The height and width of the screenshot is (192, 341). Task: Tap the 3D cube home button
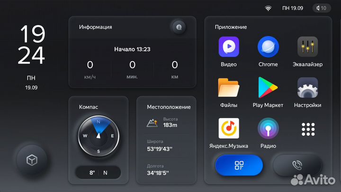click(x=31, y=160)
